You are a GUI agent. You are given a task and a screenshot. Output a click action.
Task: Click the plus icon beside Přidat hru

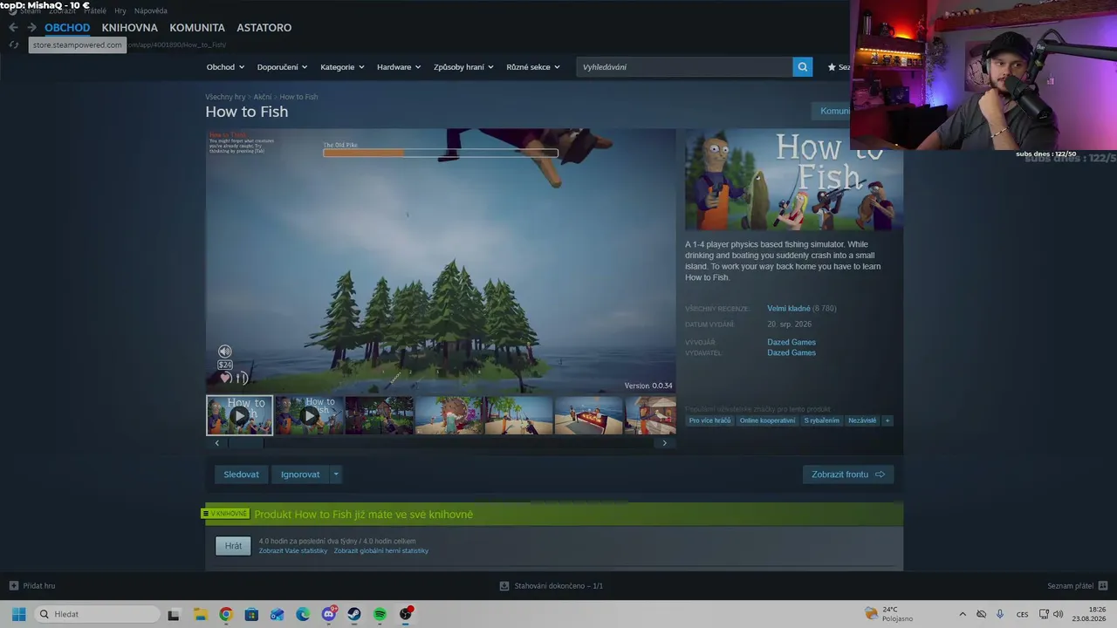click(13, 586)
